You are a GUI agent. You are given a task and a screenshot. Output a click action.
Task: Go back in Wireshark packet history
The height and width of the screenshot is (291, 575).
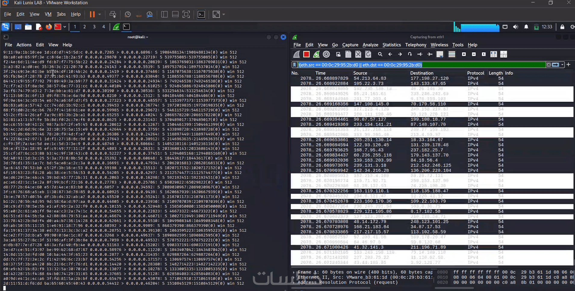coord(390,54)
